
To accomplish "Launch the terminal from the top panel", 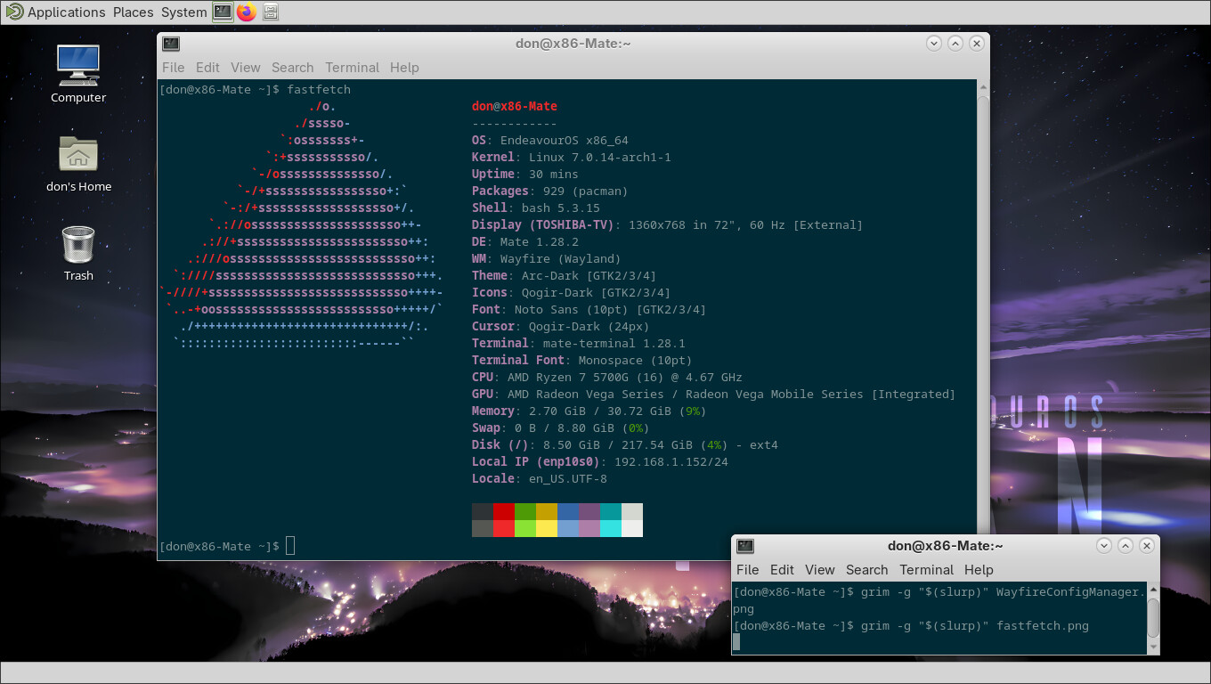I will click(223, 12).
